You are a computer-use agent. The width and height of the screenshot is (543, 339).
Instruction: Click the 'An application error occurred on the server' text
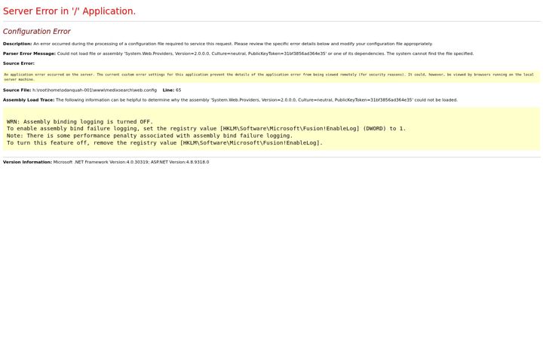268,77
